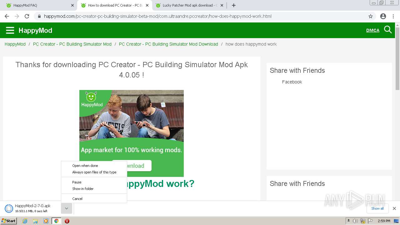Screen dimensions: 400x225
Task: Click the Action Center flag icon
Action: tap(370, 221)
